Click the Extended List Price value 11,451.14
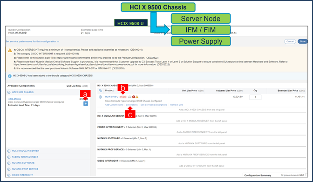This screenshot has height=182, width=313. coord(299,97)
